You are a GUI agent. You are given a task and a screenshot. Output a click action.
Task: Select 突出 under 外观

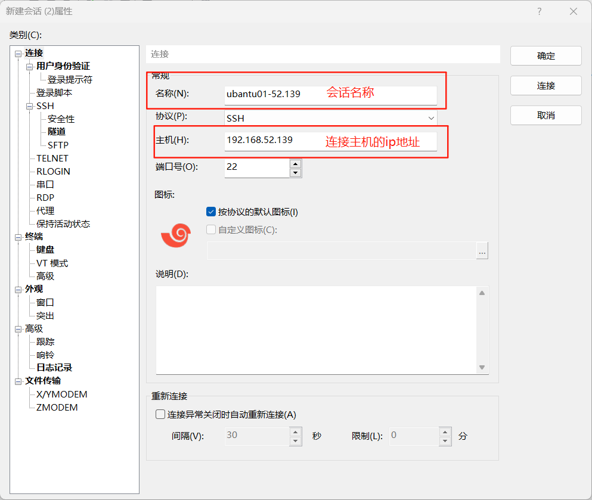tap(45, 316)
